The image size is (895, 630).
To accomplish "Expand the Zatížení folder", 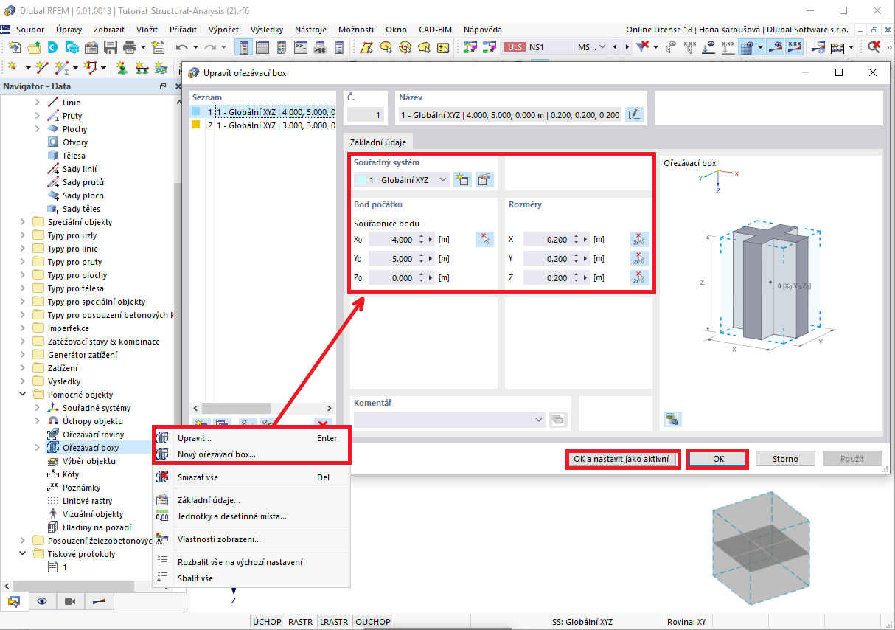I will tap(24, 368).
